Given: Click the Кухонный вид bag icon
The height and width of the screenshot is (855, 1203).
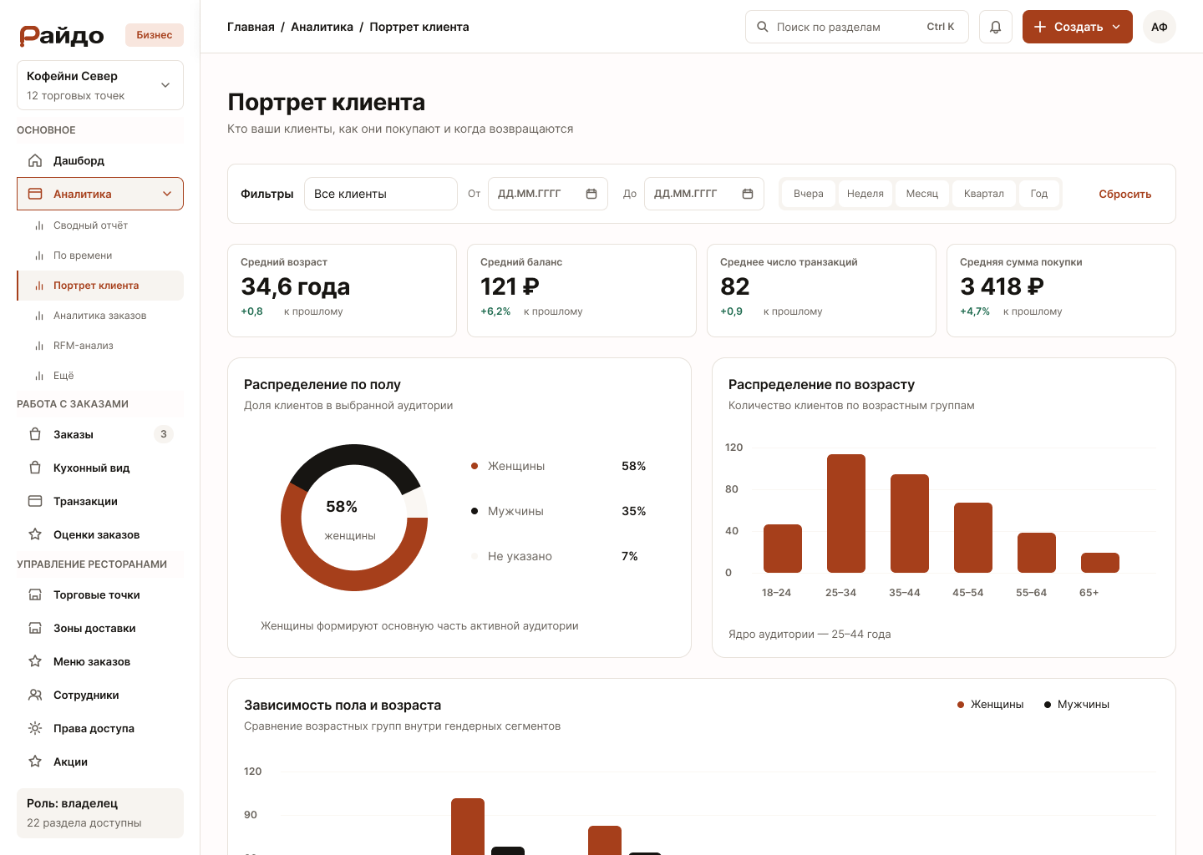Looking at the screenshot, I should point(35,468).
